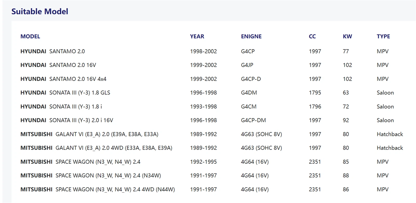Click KW value 63
The height and width of the screenshot is (203, 416).
(346, 93)
